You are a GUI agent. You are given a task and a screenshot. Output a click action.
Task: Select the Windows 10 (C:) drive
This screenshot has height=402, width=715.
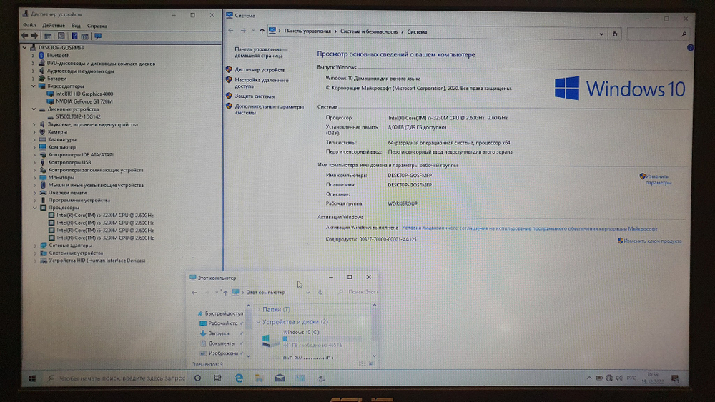[x=312, y=338]
